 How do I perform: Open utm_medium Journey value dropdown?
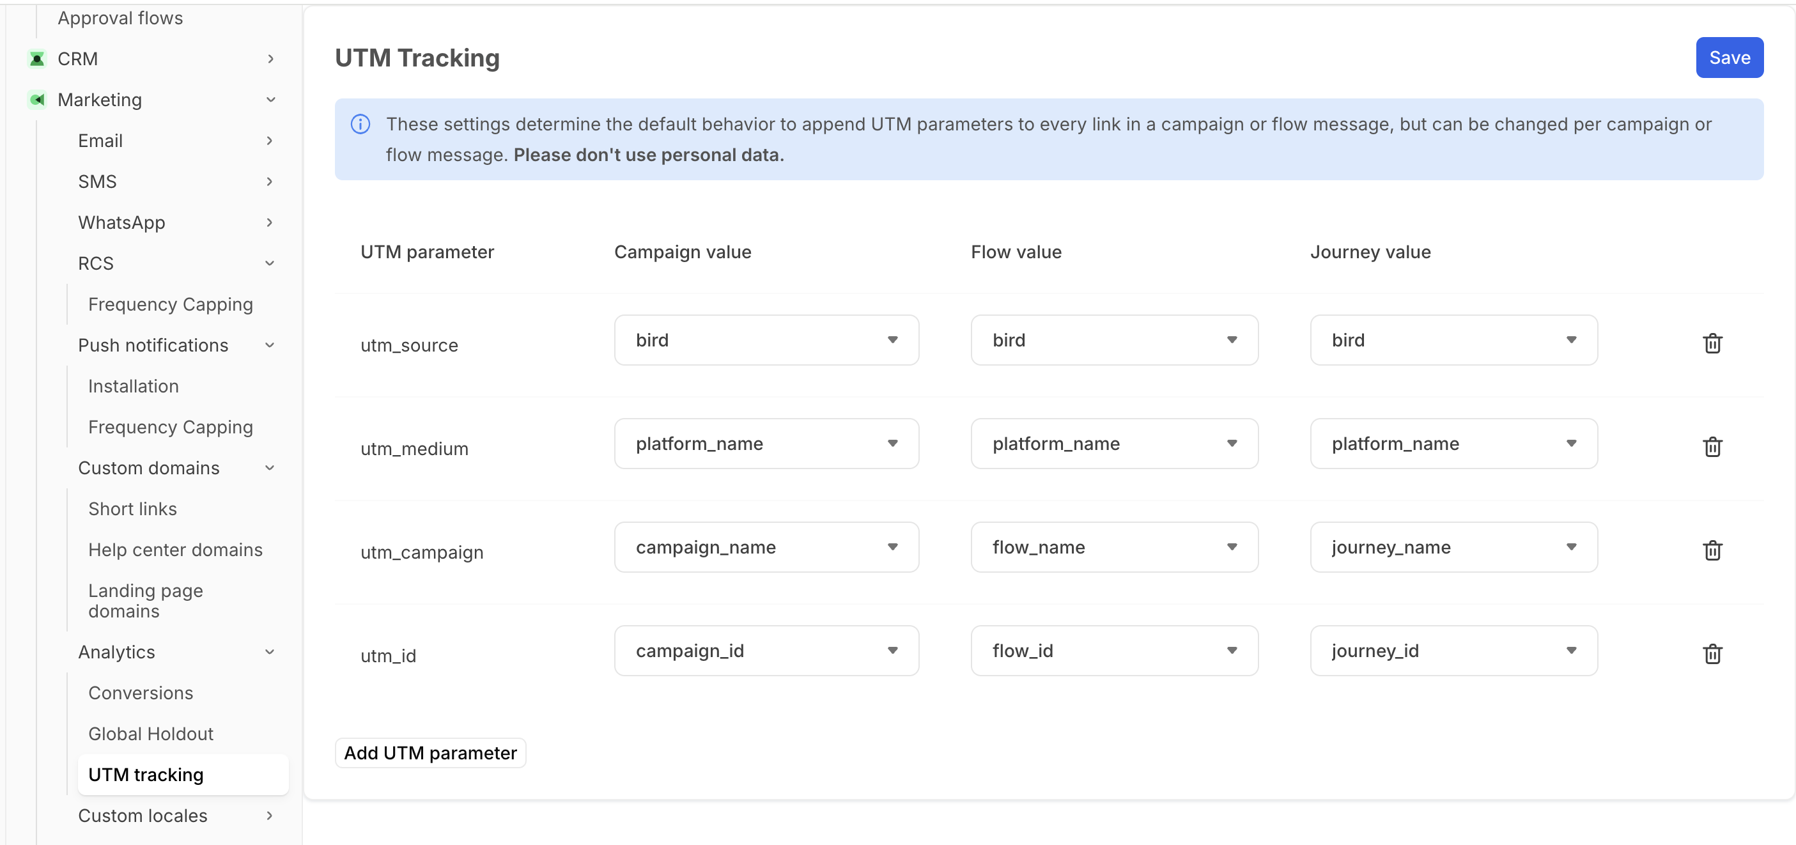tap(1453, 444)
